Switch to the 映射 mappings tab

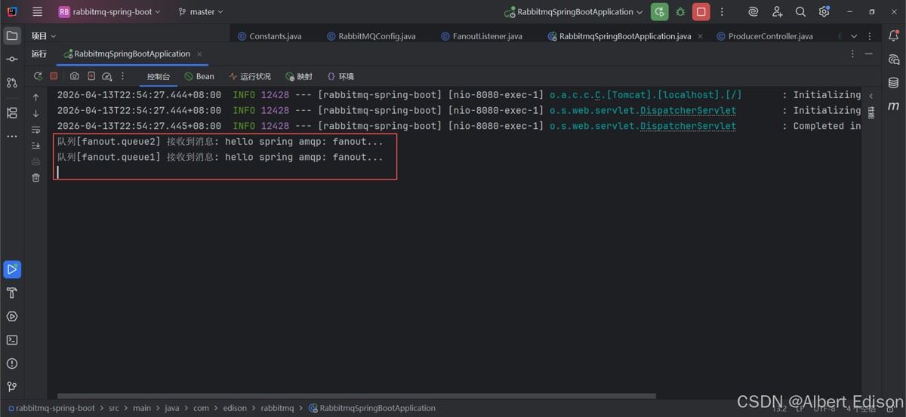pos(299,76)
